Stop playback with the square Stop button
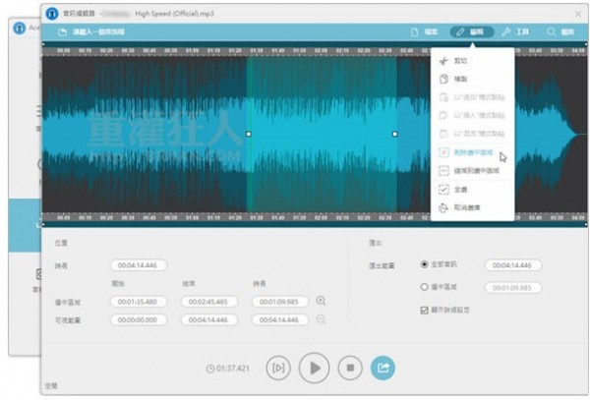Viewport: 590px width, 400px height. pos(349,368)
